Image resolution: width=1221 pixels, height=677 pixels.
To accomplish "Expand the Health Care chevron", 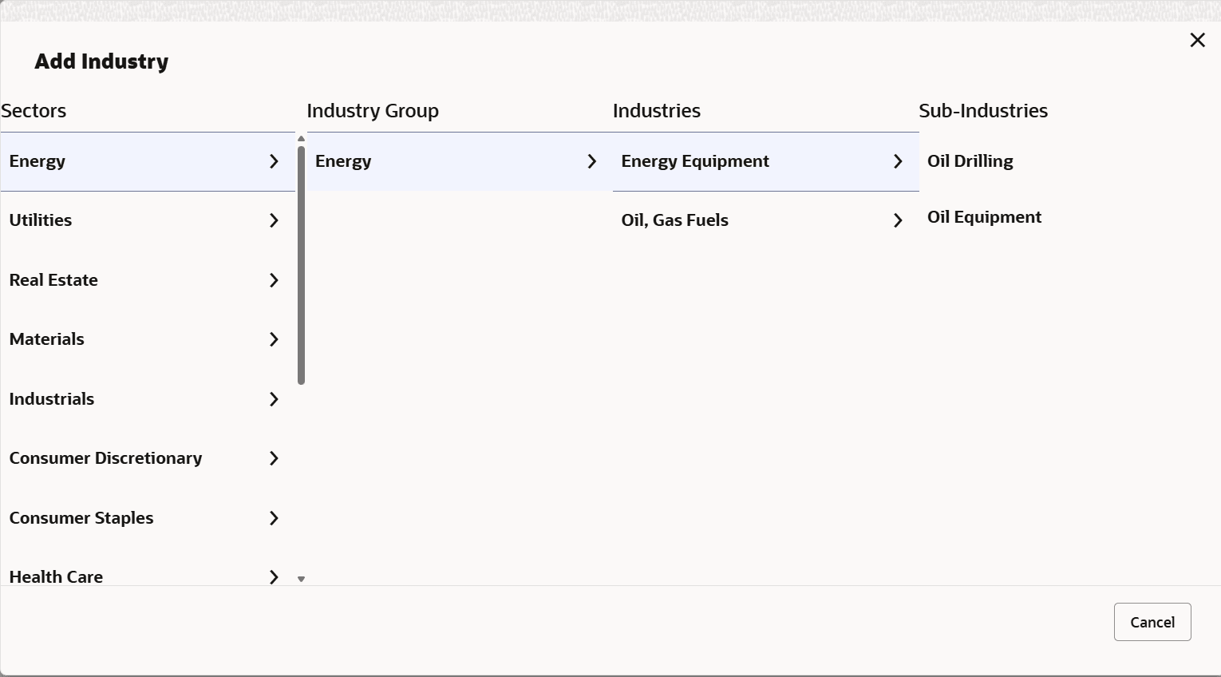I will pyautogui.click(x=274, y=576).
